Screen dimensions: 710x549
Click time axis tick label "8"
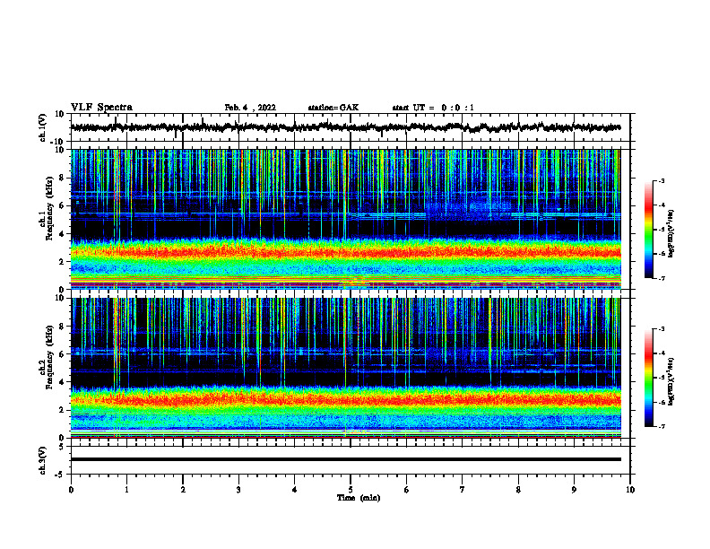518,490
